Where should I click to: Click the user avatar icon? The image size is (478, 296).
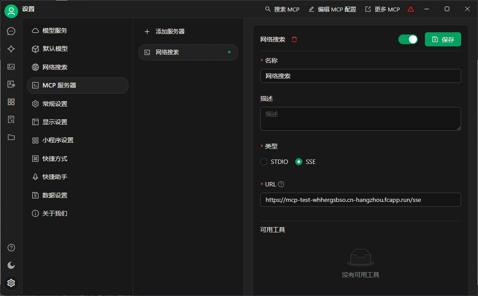11,11
